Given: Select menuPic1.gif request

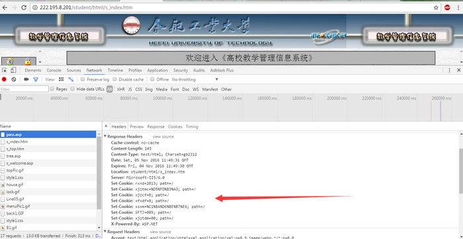Looking at the screenshot, I should point(48,206).
